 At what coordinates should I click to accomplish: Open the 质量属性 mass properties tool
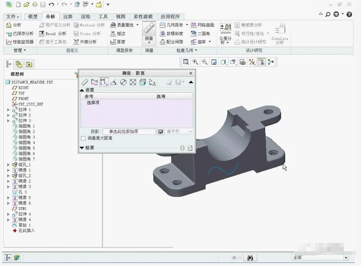[124, 25]
